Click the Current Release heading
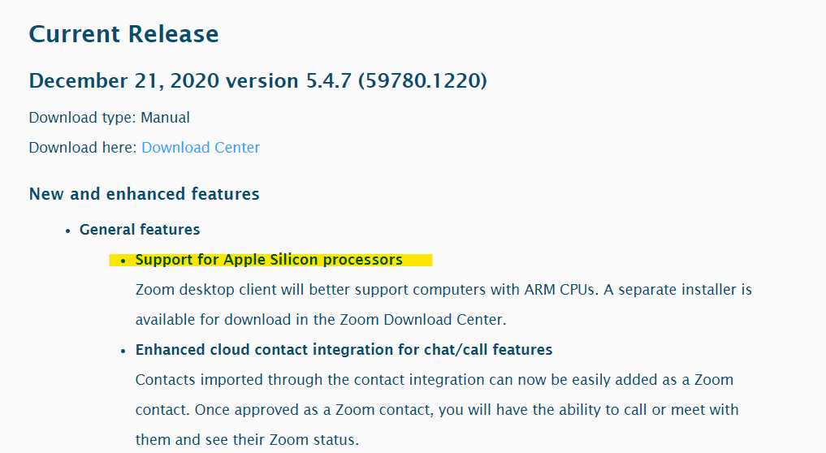The height and width of the screenshot is (453, 826). point(123,34)
